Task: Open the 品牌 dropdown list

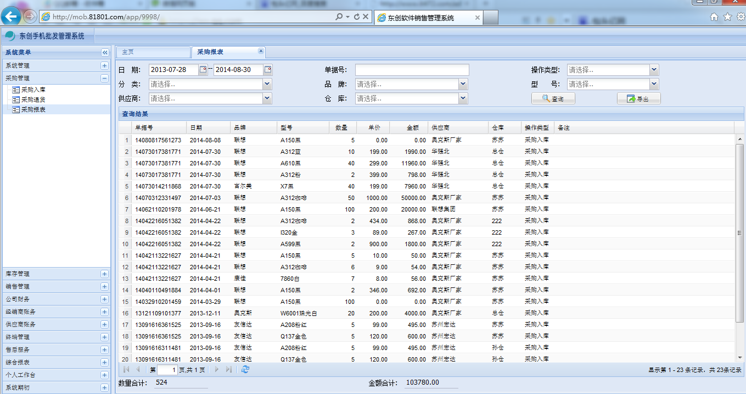Action: tap(463, 84)
